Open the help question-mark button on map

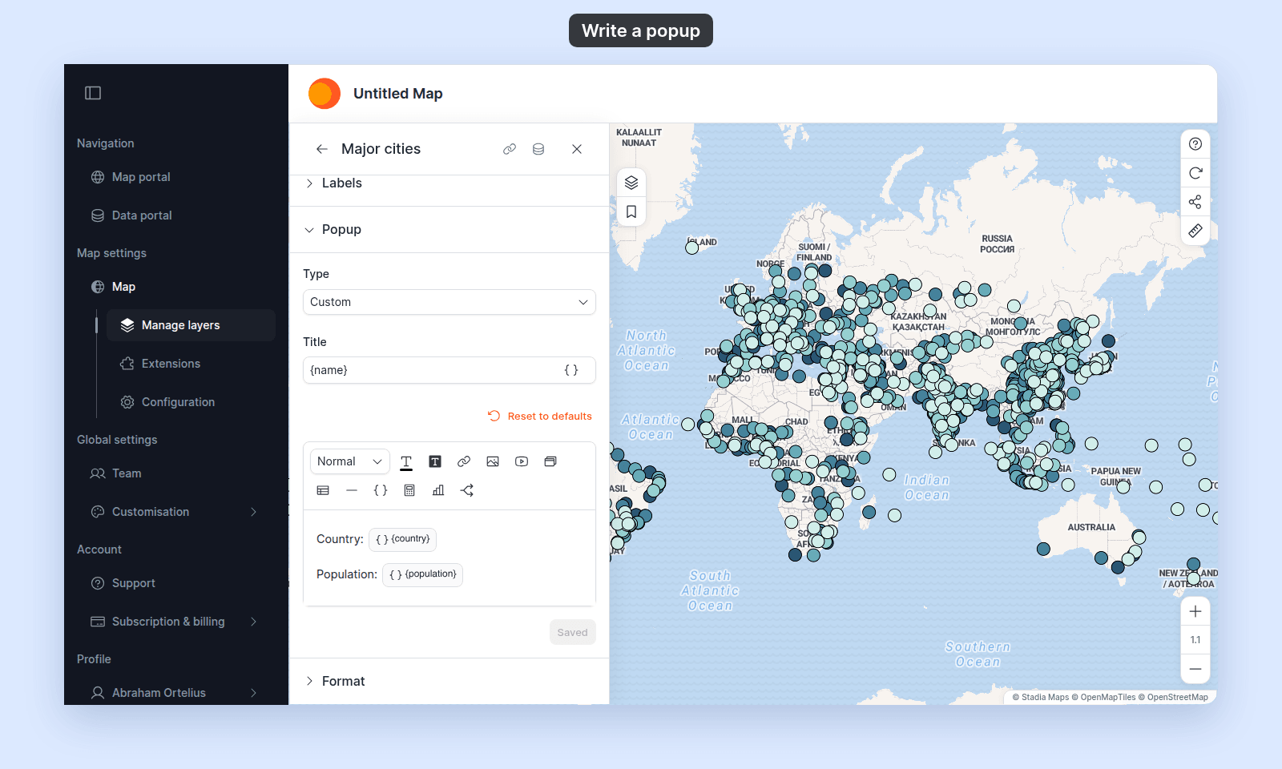click(x=1195, y=144)
